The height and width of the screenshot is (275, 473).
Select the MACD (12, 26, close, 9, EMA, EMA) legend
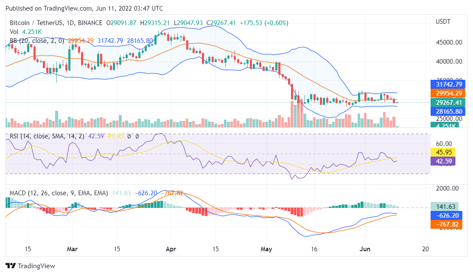[59, 193]
